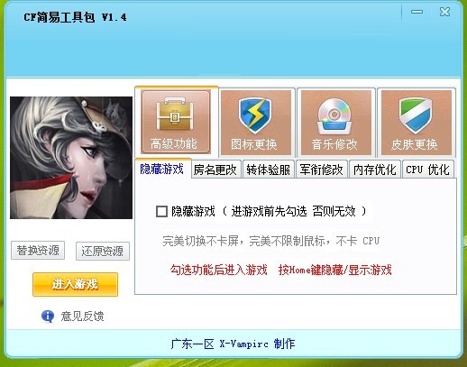Click the 广东一区 X-Vampirc 制作 footer text
The image size is (467, 367).
tap(233, 344)
